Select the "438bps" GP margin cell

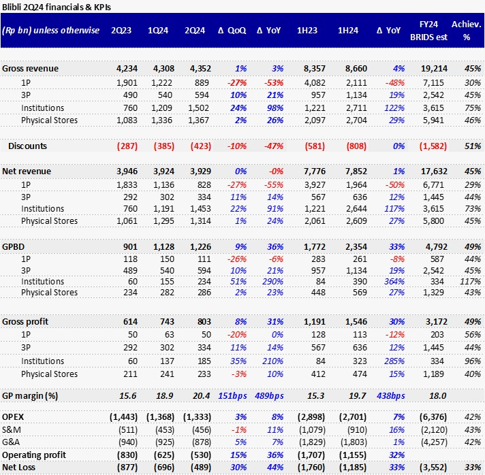tap(391, 396)
